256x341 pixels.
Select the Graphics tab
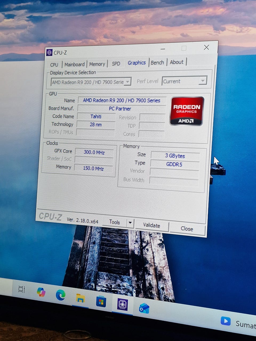point(137,63)
